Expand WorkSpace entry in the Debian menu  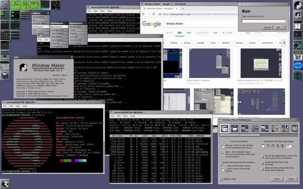[40, 27]
